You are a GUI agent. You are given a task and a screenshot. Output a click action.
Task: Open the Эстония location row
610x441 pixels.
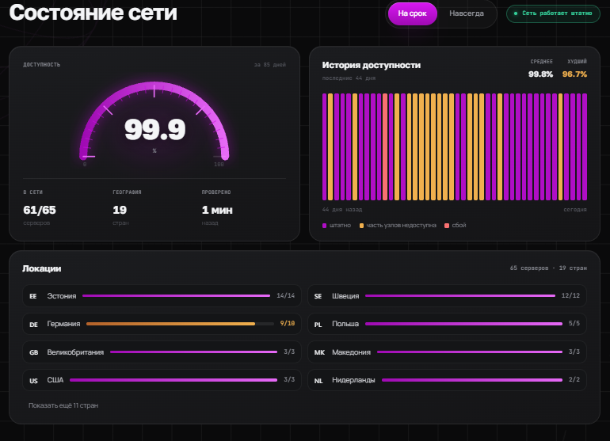click(162, 296)
